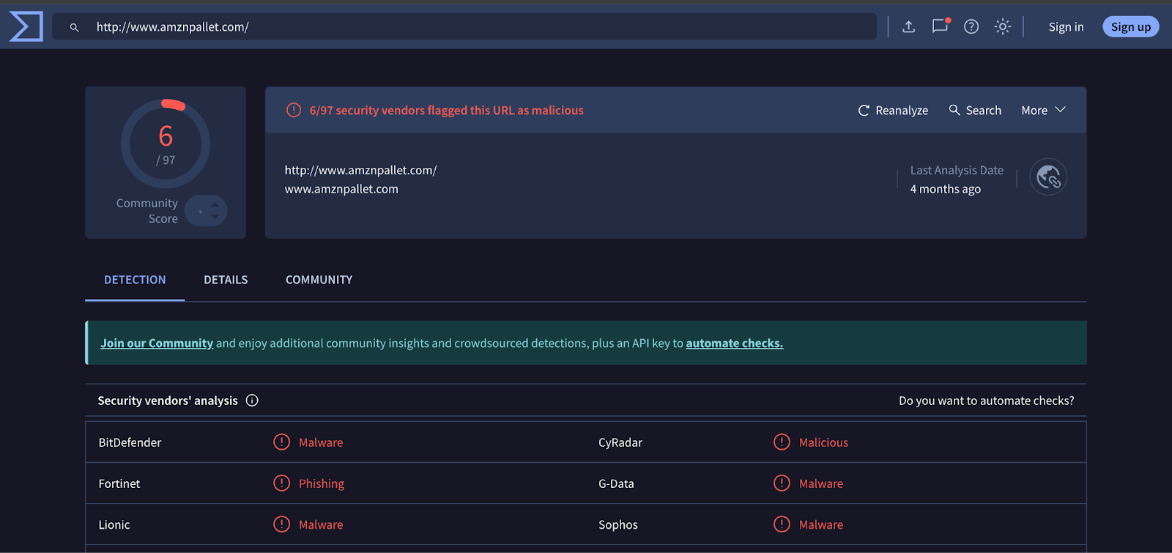Click the www.amznpallet.com domain text
This screenshot has width=1172, height=553.
pyautogui.click(x=341, y=189)
